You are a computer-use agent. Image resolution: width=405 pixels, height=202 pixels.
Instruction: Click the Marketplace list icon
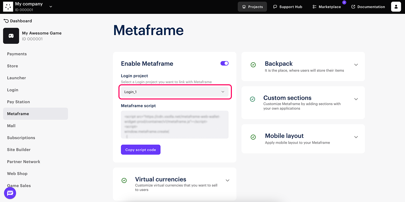(315, 7)
